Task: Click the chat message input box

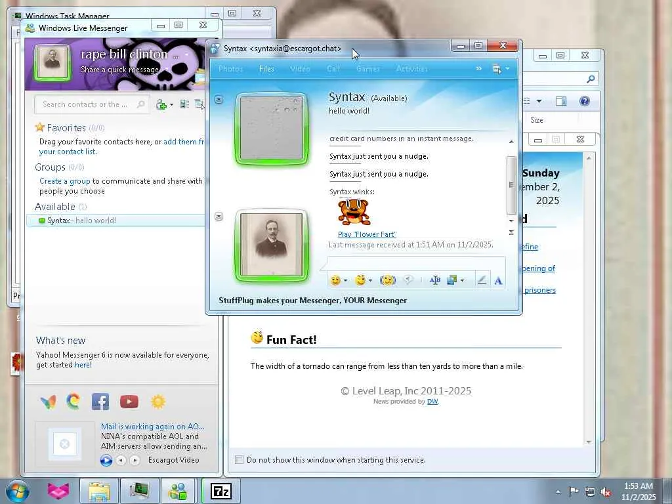Action: [415, 264]
